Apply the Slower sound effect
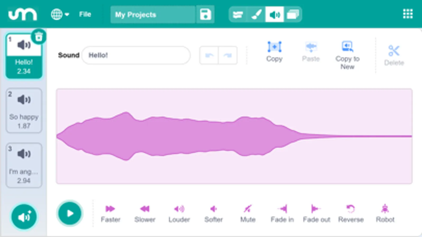422x237 pixels. tap(145, 213)
